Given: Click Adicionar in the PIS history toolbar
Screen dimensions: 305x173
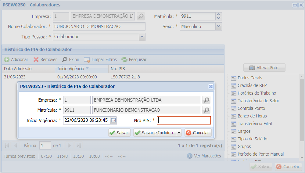Looking at the screenshot, I should pos(16,59).
